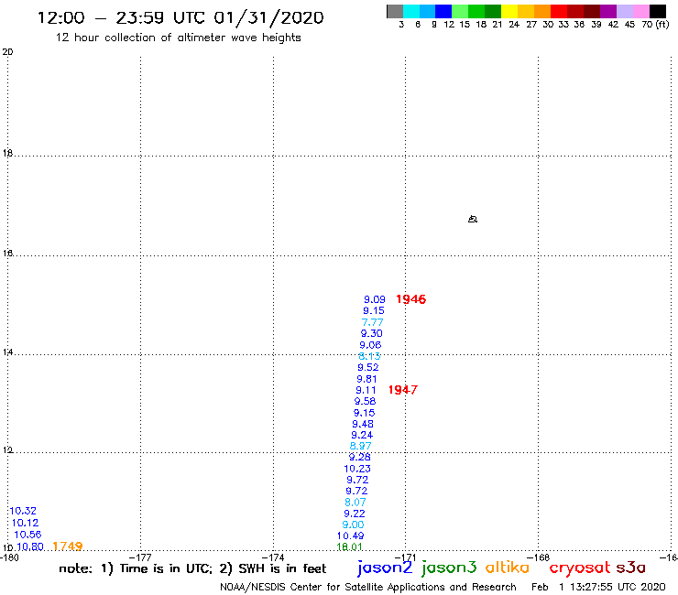This screenshot has height=595, width=678.
Task: Click the jason2 legend label
Action: [x=385, y=568]
